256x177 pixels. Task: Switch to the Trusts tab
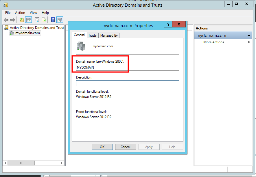point(92,36)
